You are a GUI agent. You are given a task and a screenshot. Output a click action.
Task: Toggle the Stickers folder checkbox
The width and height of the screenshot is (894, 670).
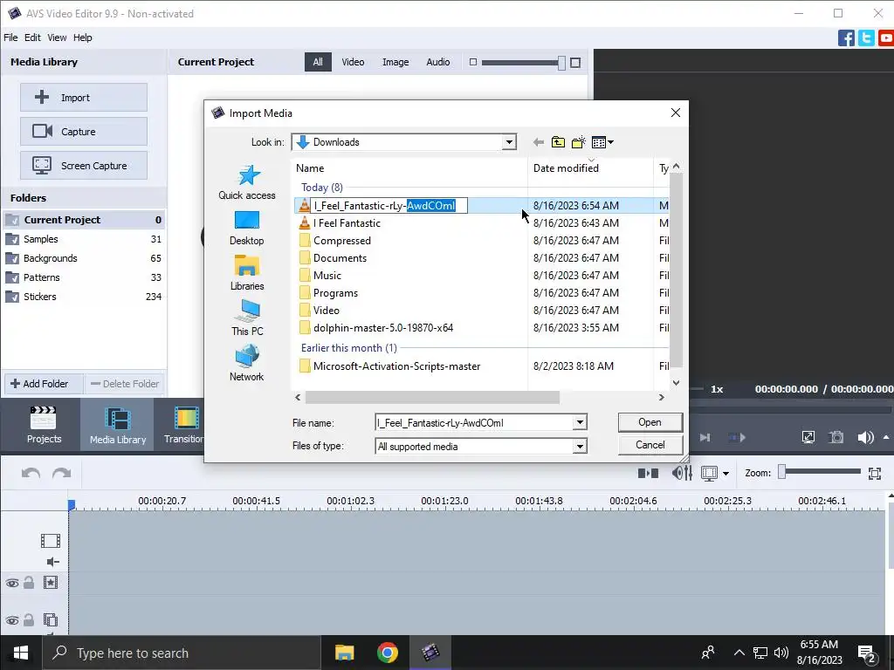tap(12, 297)
